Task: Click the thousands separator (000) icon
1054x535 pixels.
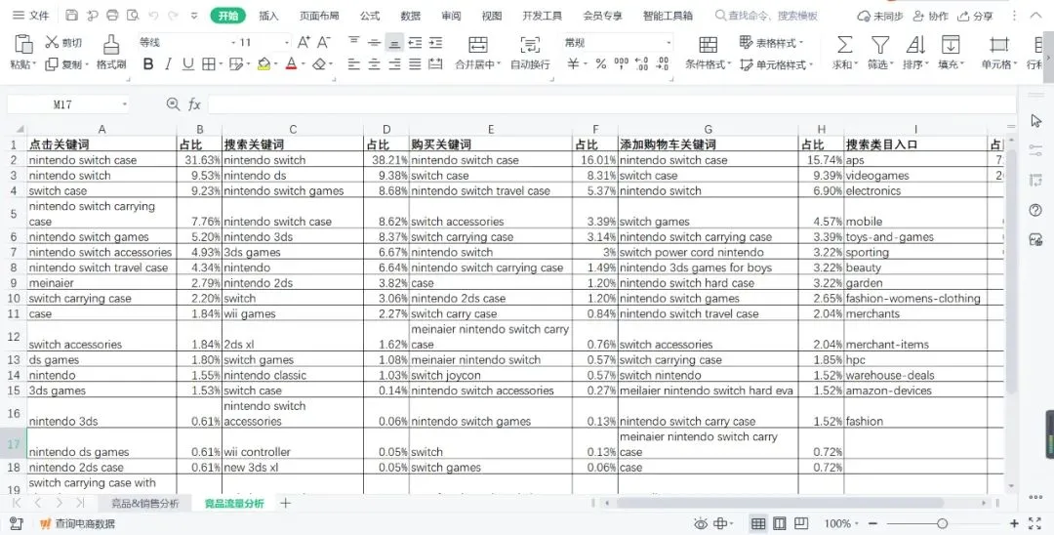Action: [621, 63]
